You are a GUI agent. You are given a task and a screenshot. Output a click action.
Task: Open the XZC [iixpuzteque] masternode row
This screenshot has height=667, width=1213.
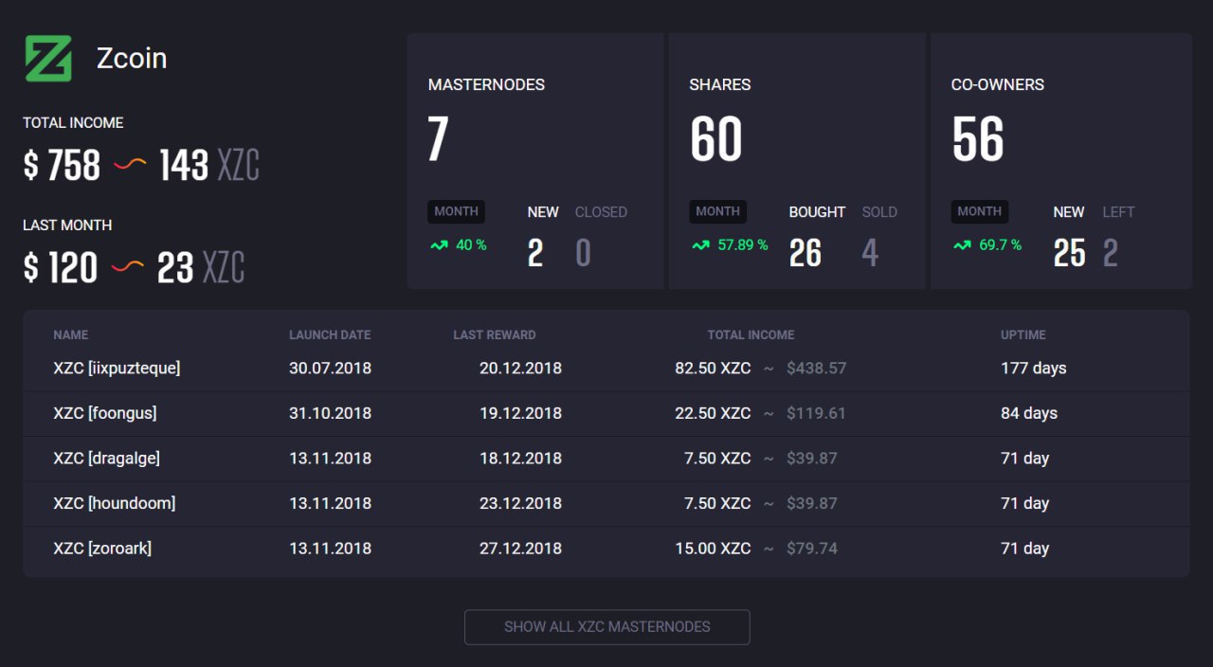coord(117,368)
